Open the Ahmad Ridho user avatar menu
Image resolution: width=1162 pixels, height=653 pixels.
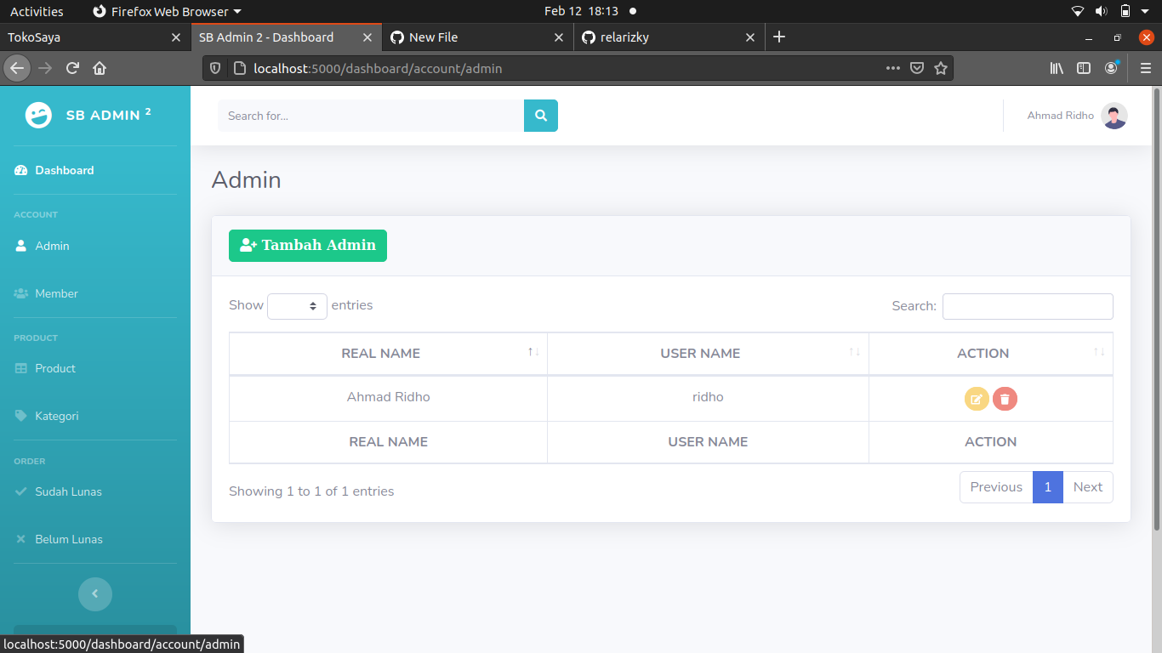pyautogui.click(x=1114, y=116)
